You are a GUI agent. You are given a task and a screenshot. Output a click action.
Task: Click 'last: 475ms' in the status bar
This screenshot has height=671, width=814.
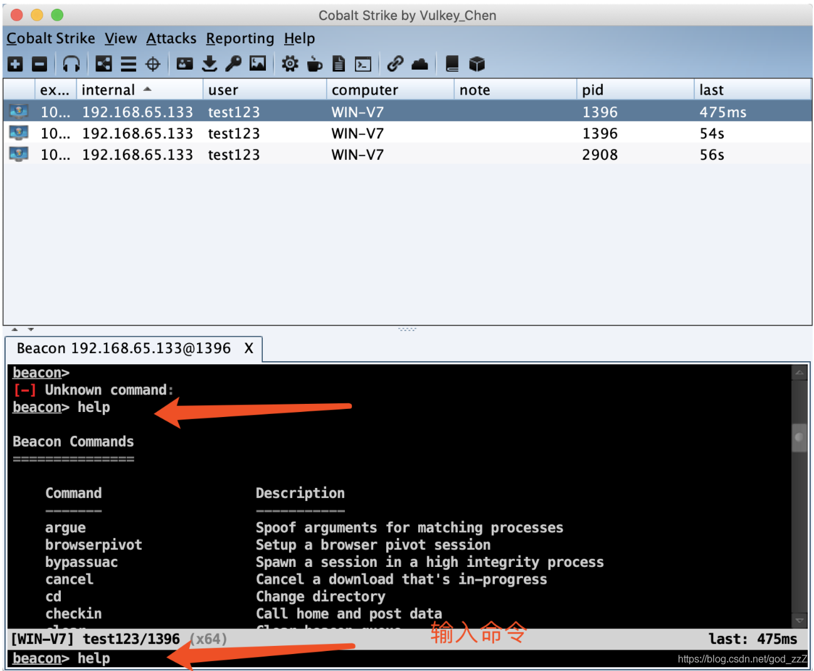coord(753,639)
